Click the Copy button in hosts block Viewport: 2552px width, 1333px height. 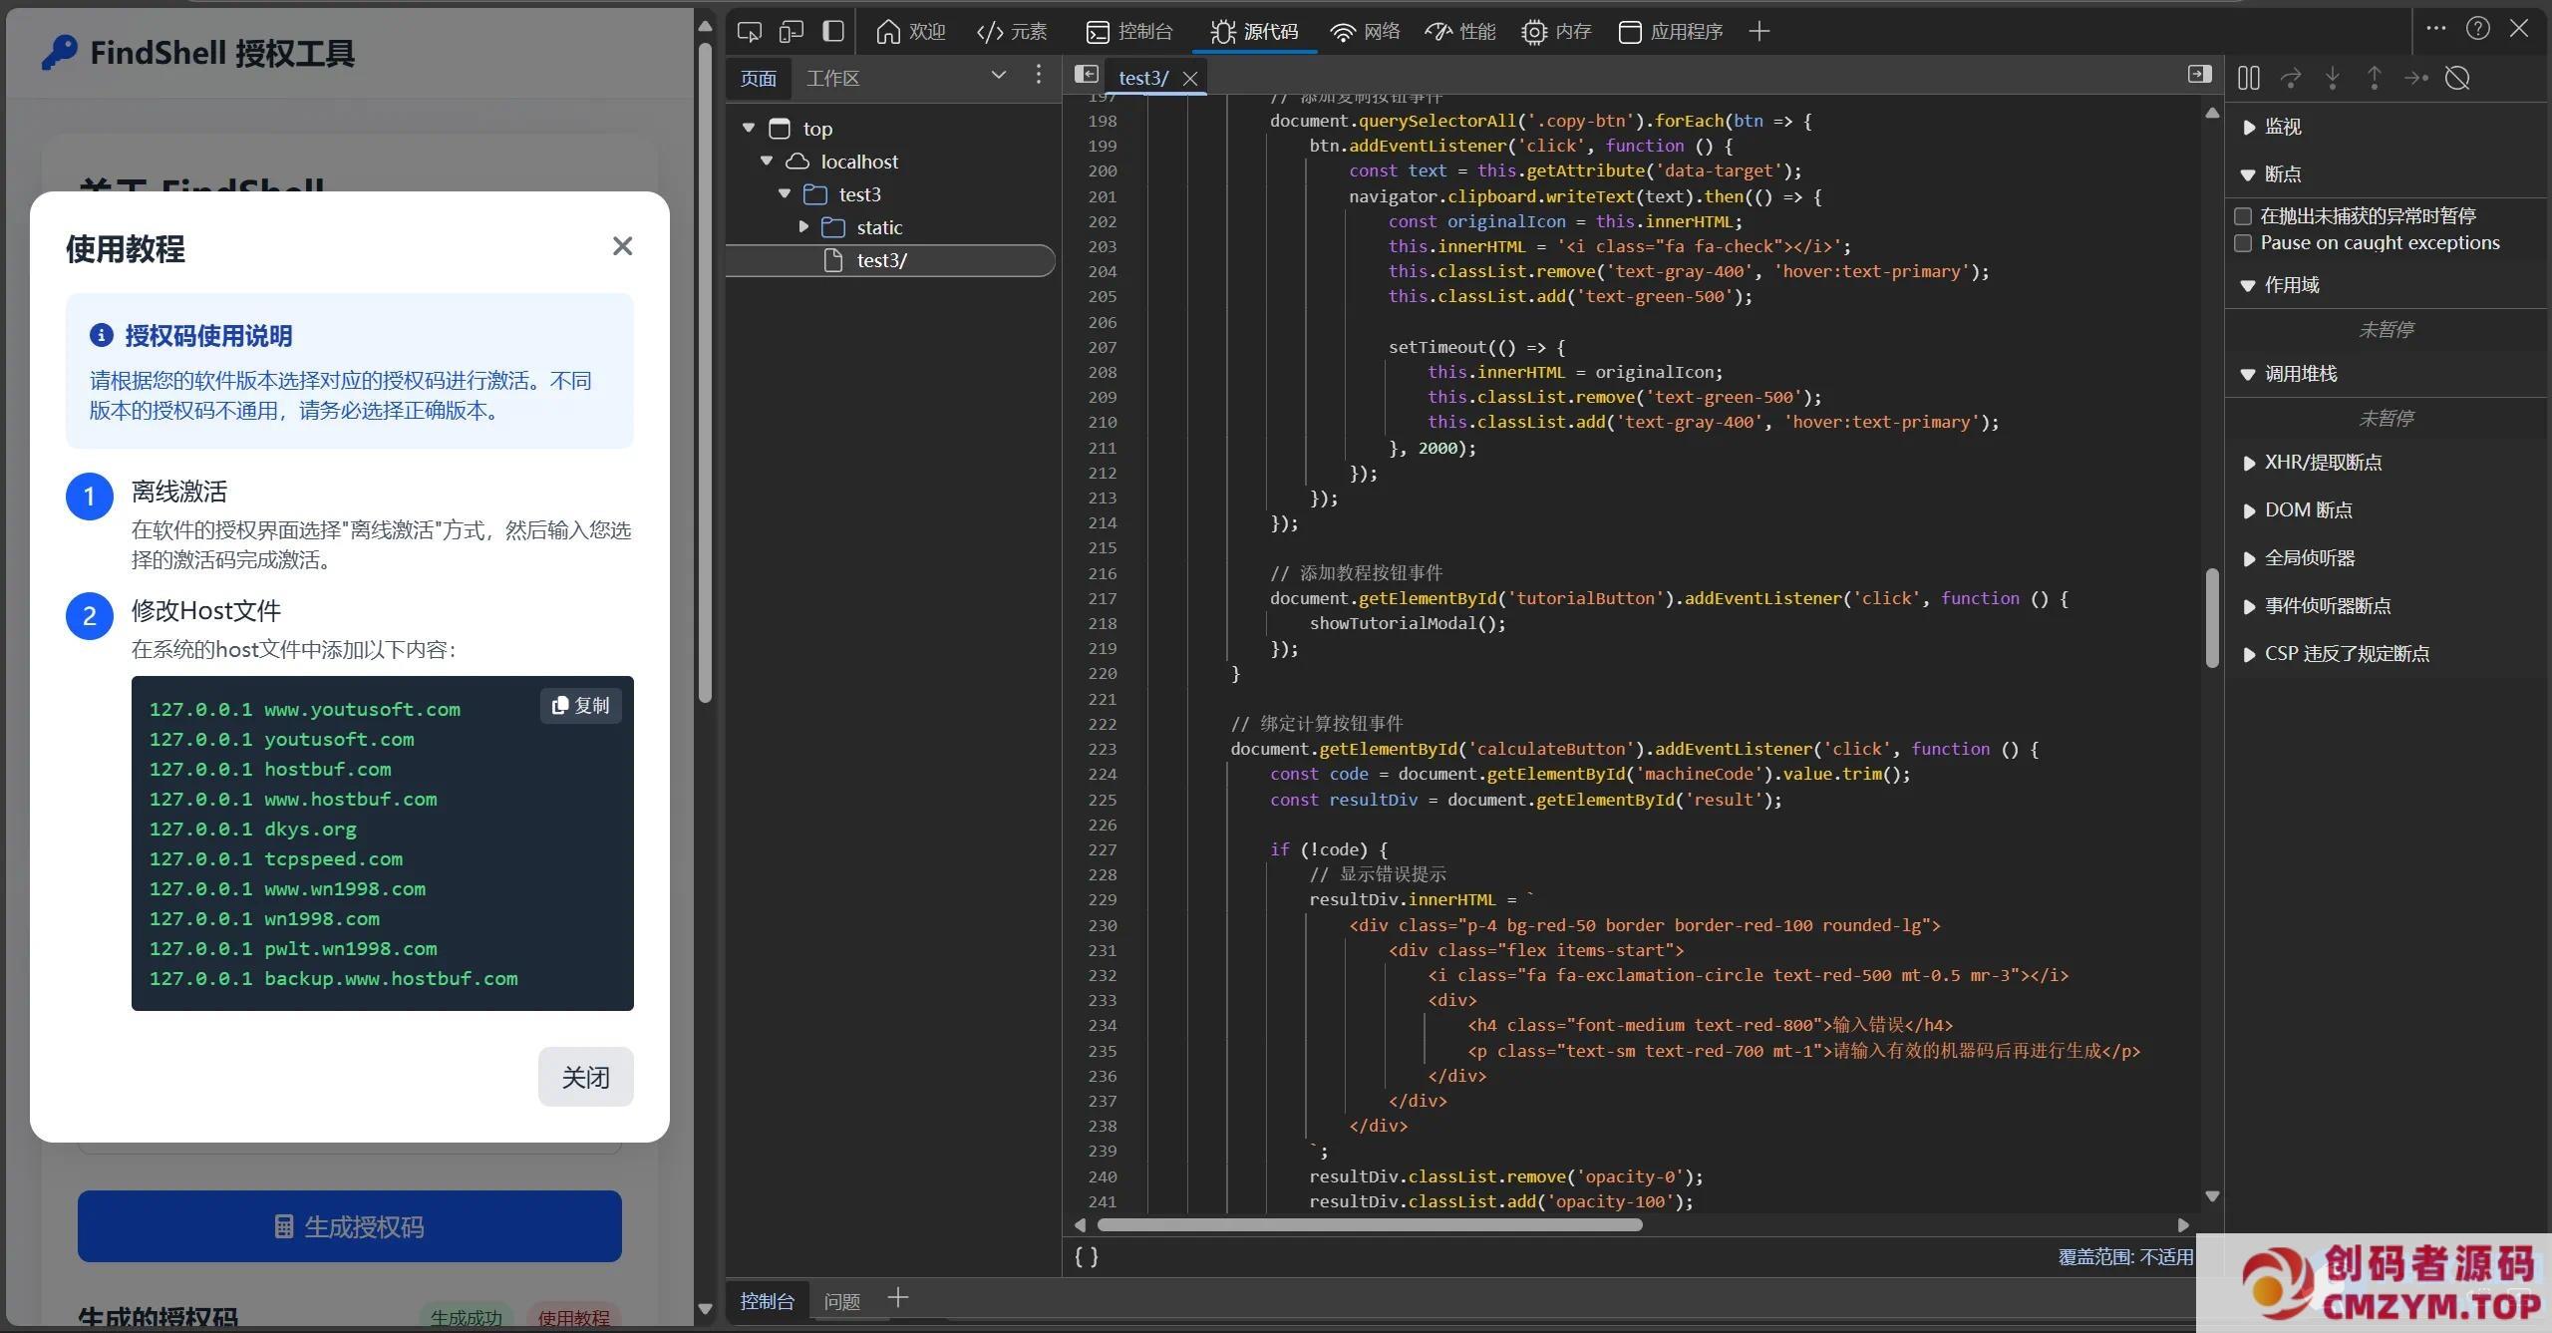point(581,706)
